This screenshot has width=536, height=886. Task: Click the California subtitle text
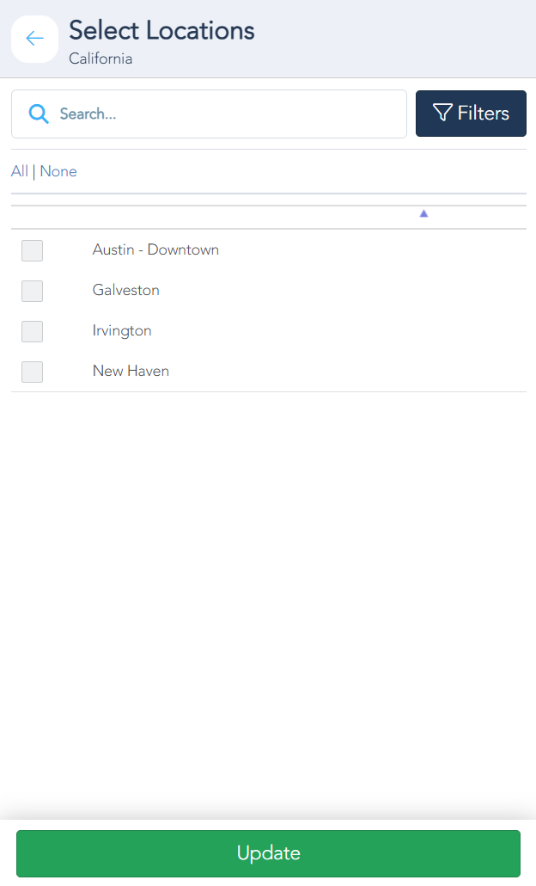pyautogui.click(x=100, y=59)
